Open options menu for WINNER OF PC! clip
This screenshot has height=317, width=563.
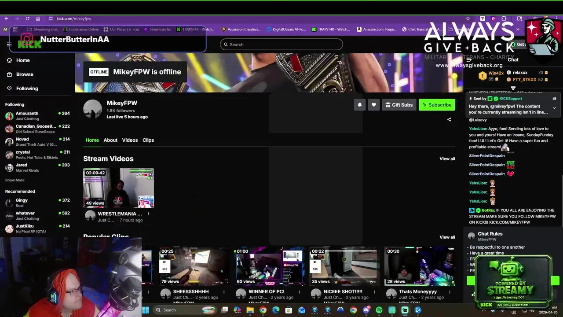click(299, 292)
